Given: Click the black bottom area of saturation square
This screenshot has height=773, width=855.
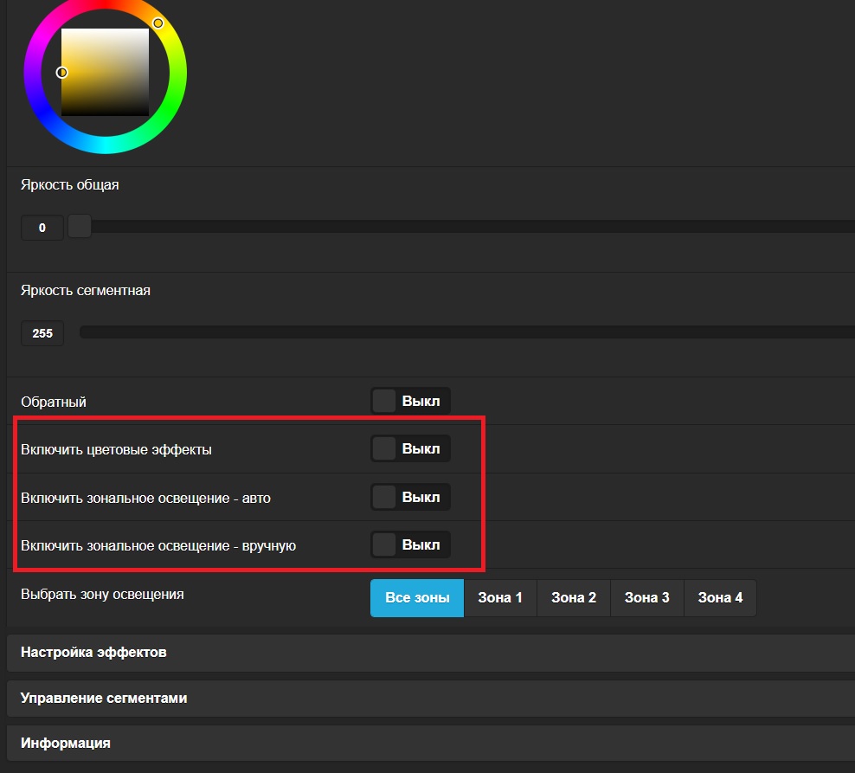Looking at the screenshot, I should point(105,112).
